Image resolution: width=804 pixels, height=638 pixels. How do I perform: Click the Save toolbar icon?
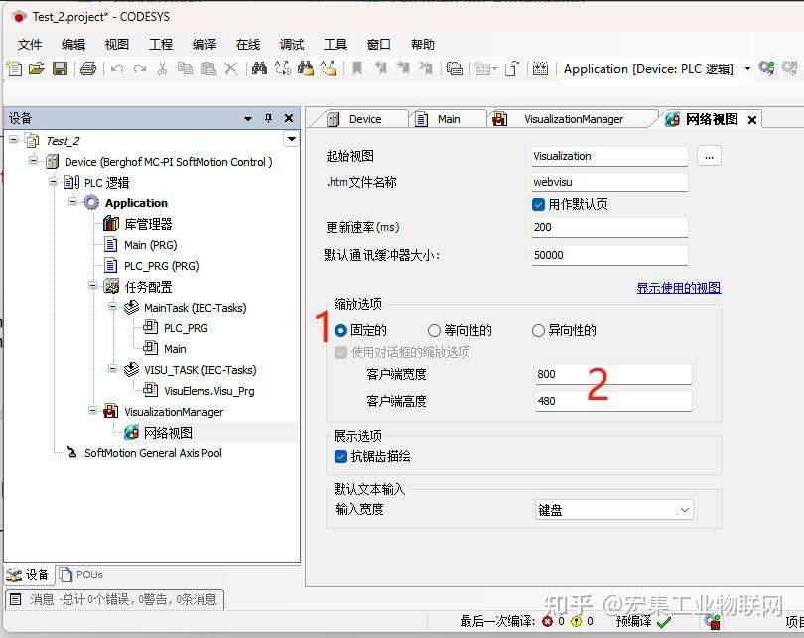(x=61, y=69)
